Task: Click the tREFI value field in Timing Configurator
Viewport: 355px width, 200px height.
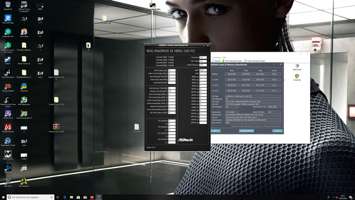Action: [x=203, y=71]
